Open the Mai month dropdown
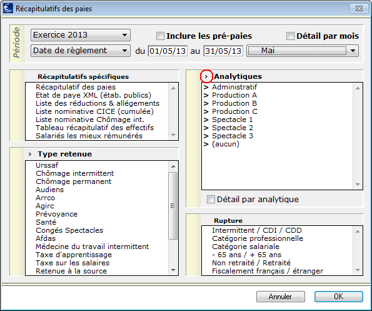This screenshot has width=372, height=311. click(x=303, y=51)
